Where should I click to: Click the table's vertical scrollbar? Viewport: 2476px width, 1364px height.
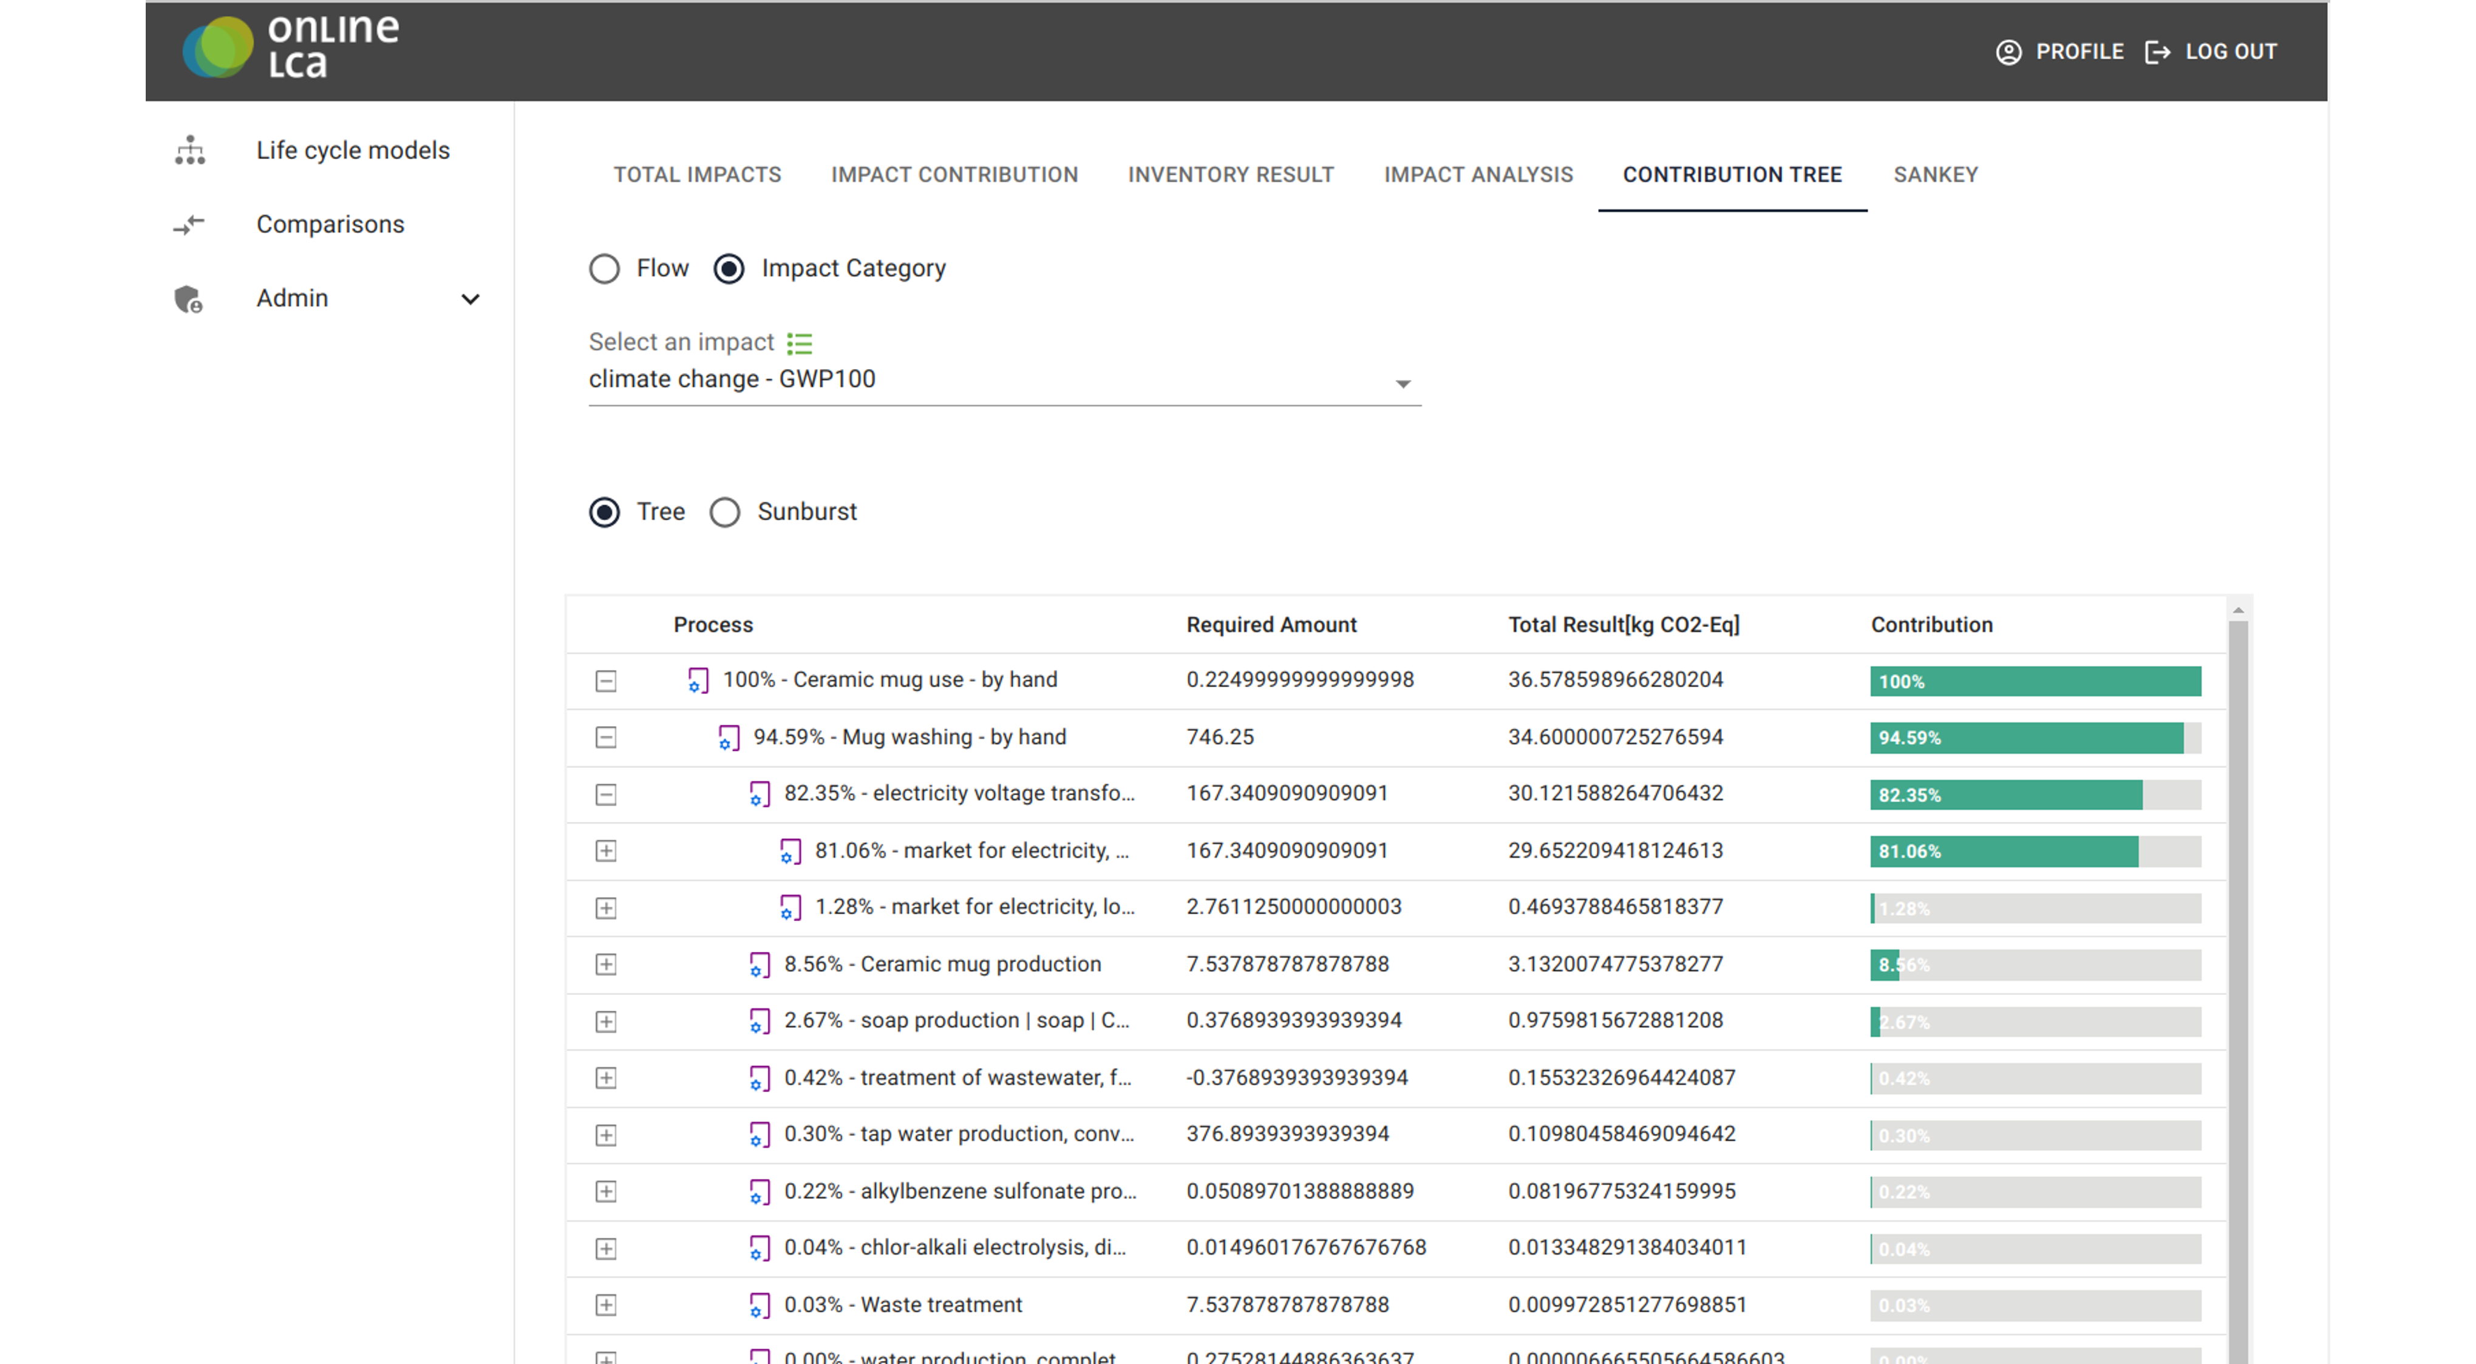2237,962
